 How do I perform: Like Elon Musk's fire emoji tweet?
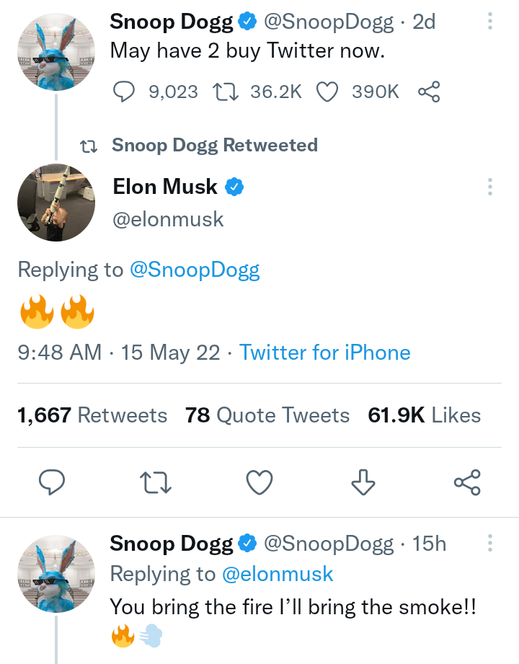[259, 482]
